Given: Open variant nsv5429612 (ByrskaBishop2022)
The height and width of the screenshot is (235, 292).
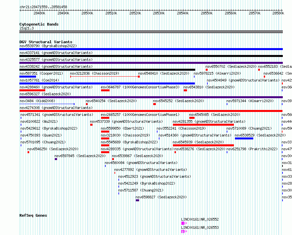Looking at the screenshot, I should point(49,128).
